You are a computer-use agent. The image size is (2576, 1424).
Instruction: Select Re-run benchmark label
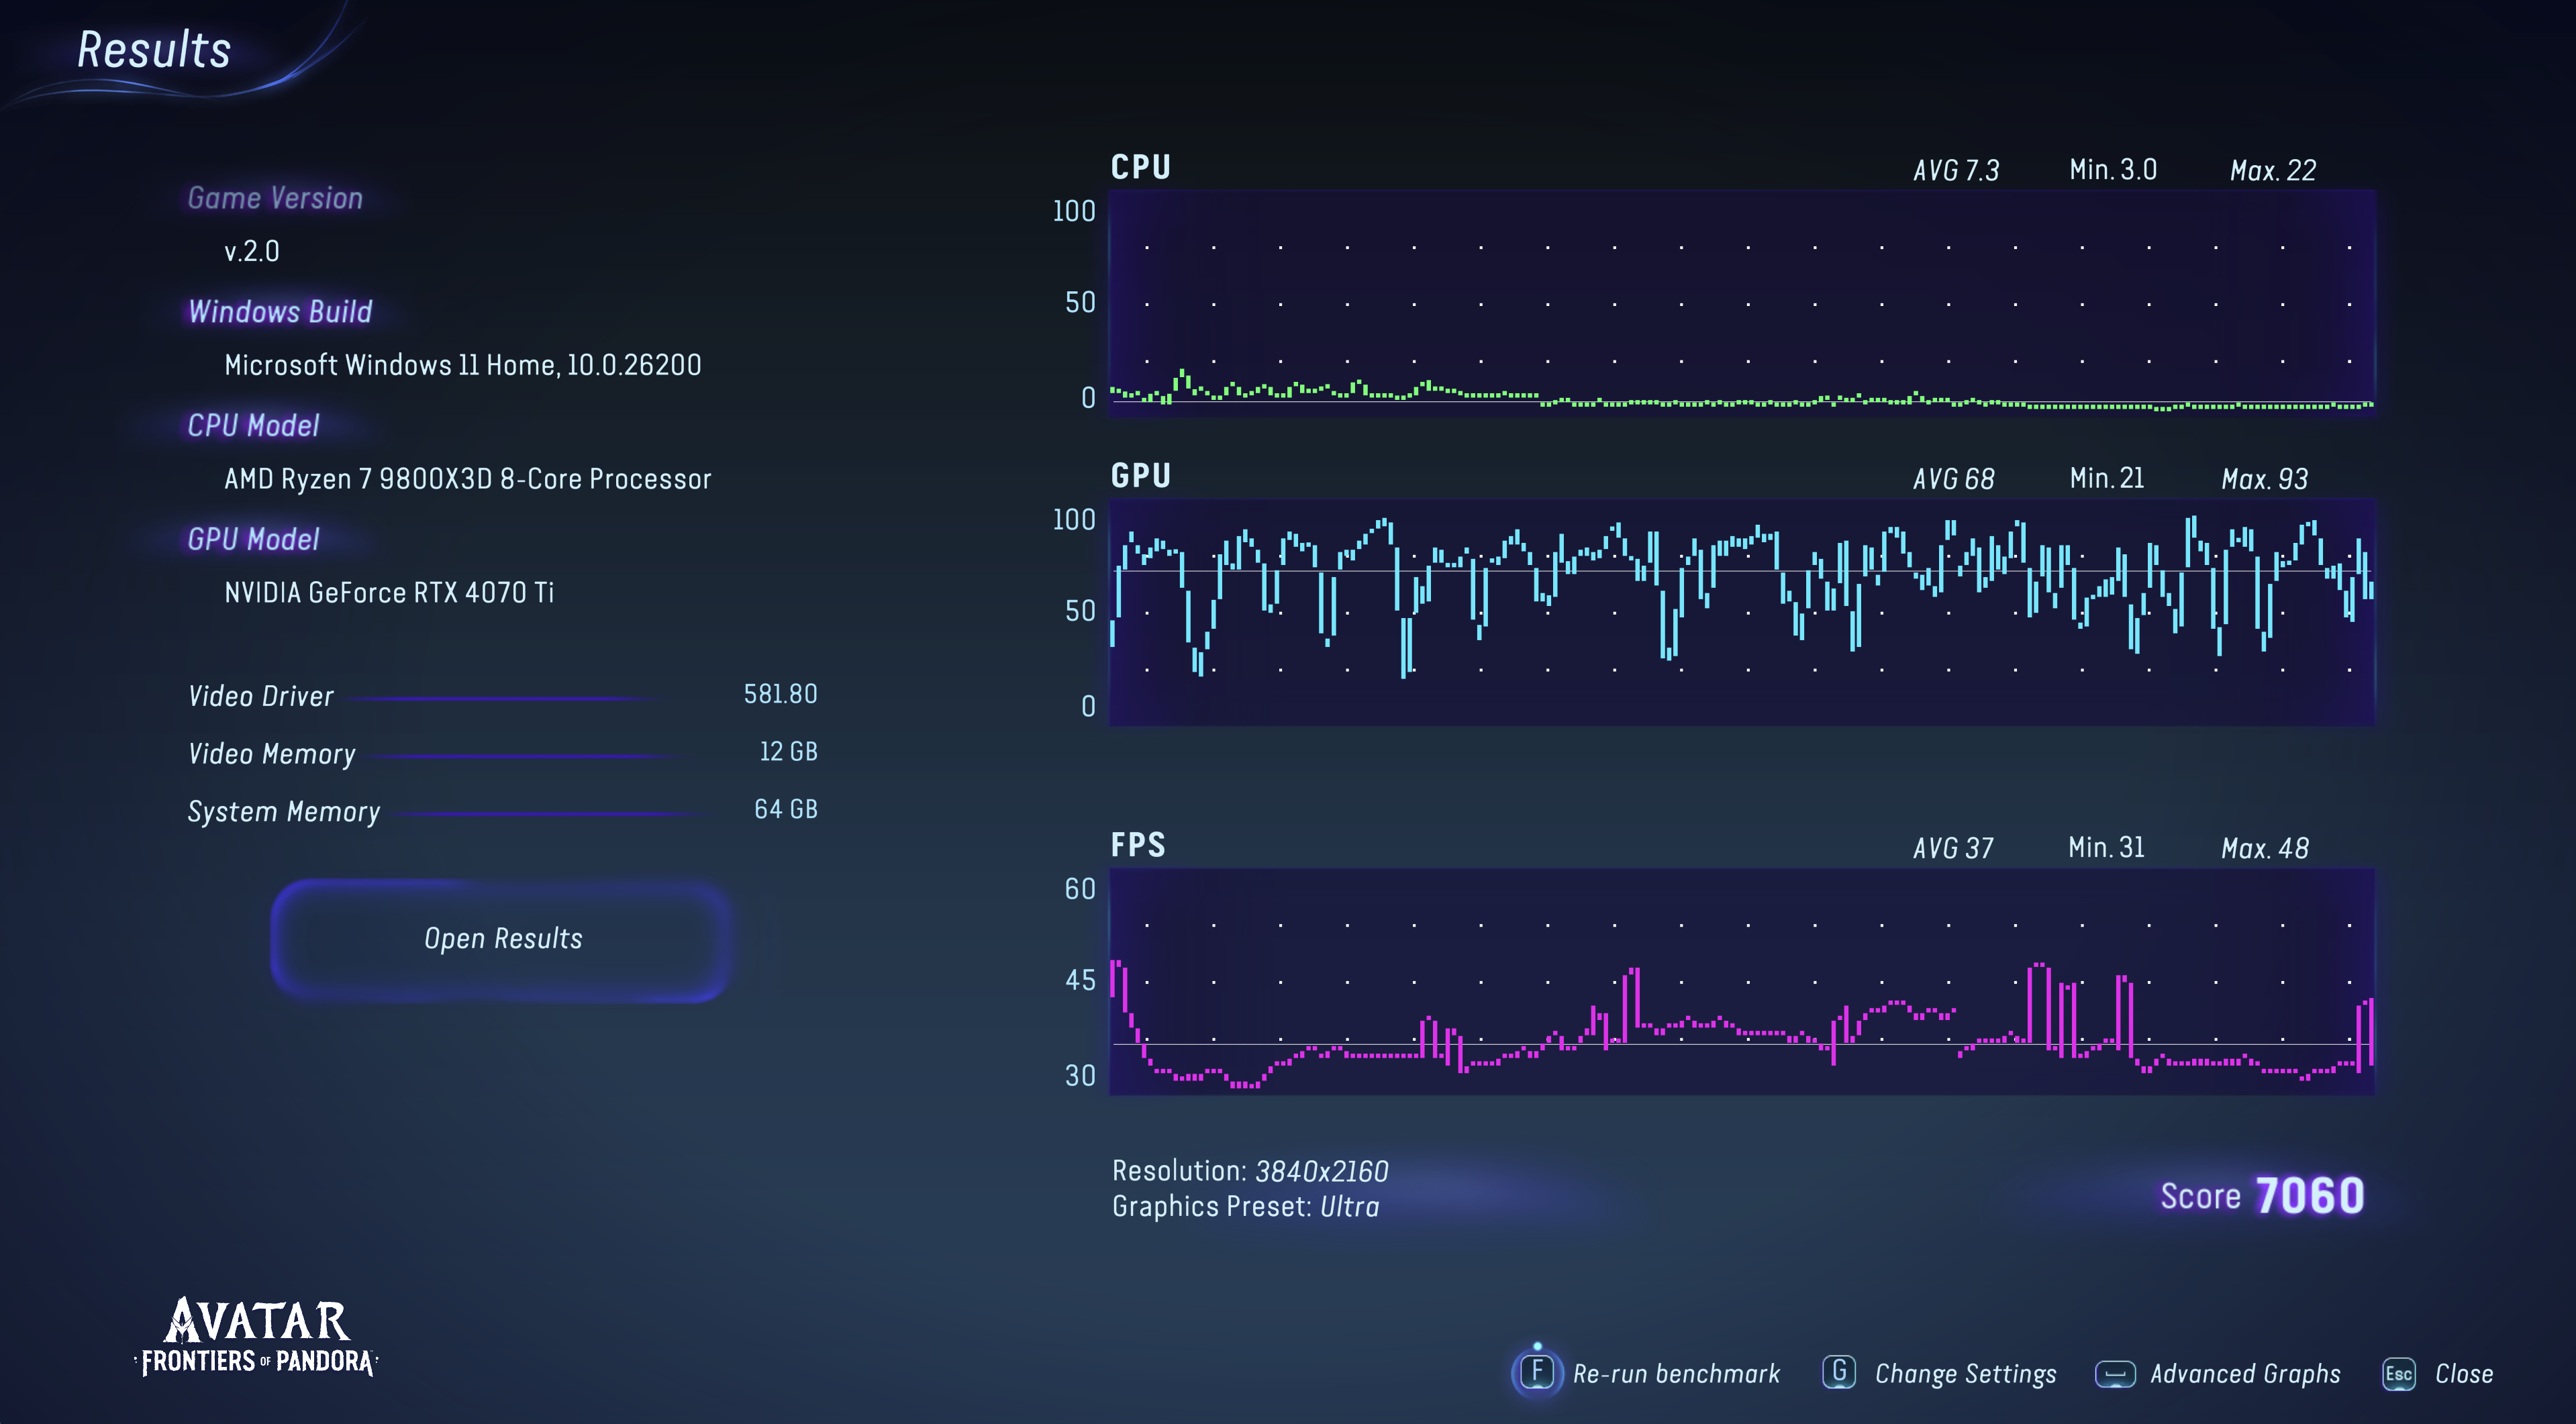click(1676, 1374)
